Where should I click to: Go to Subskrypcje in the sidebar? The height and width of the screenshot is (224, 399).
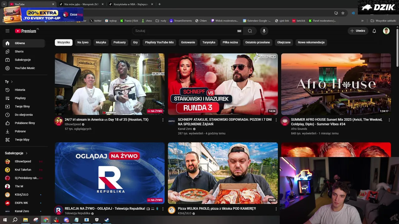[24, 60]
